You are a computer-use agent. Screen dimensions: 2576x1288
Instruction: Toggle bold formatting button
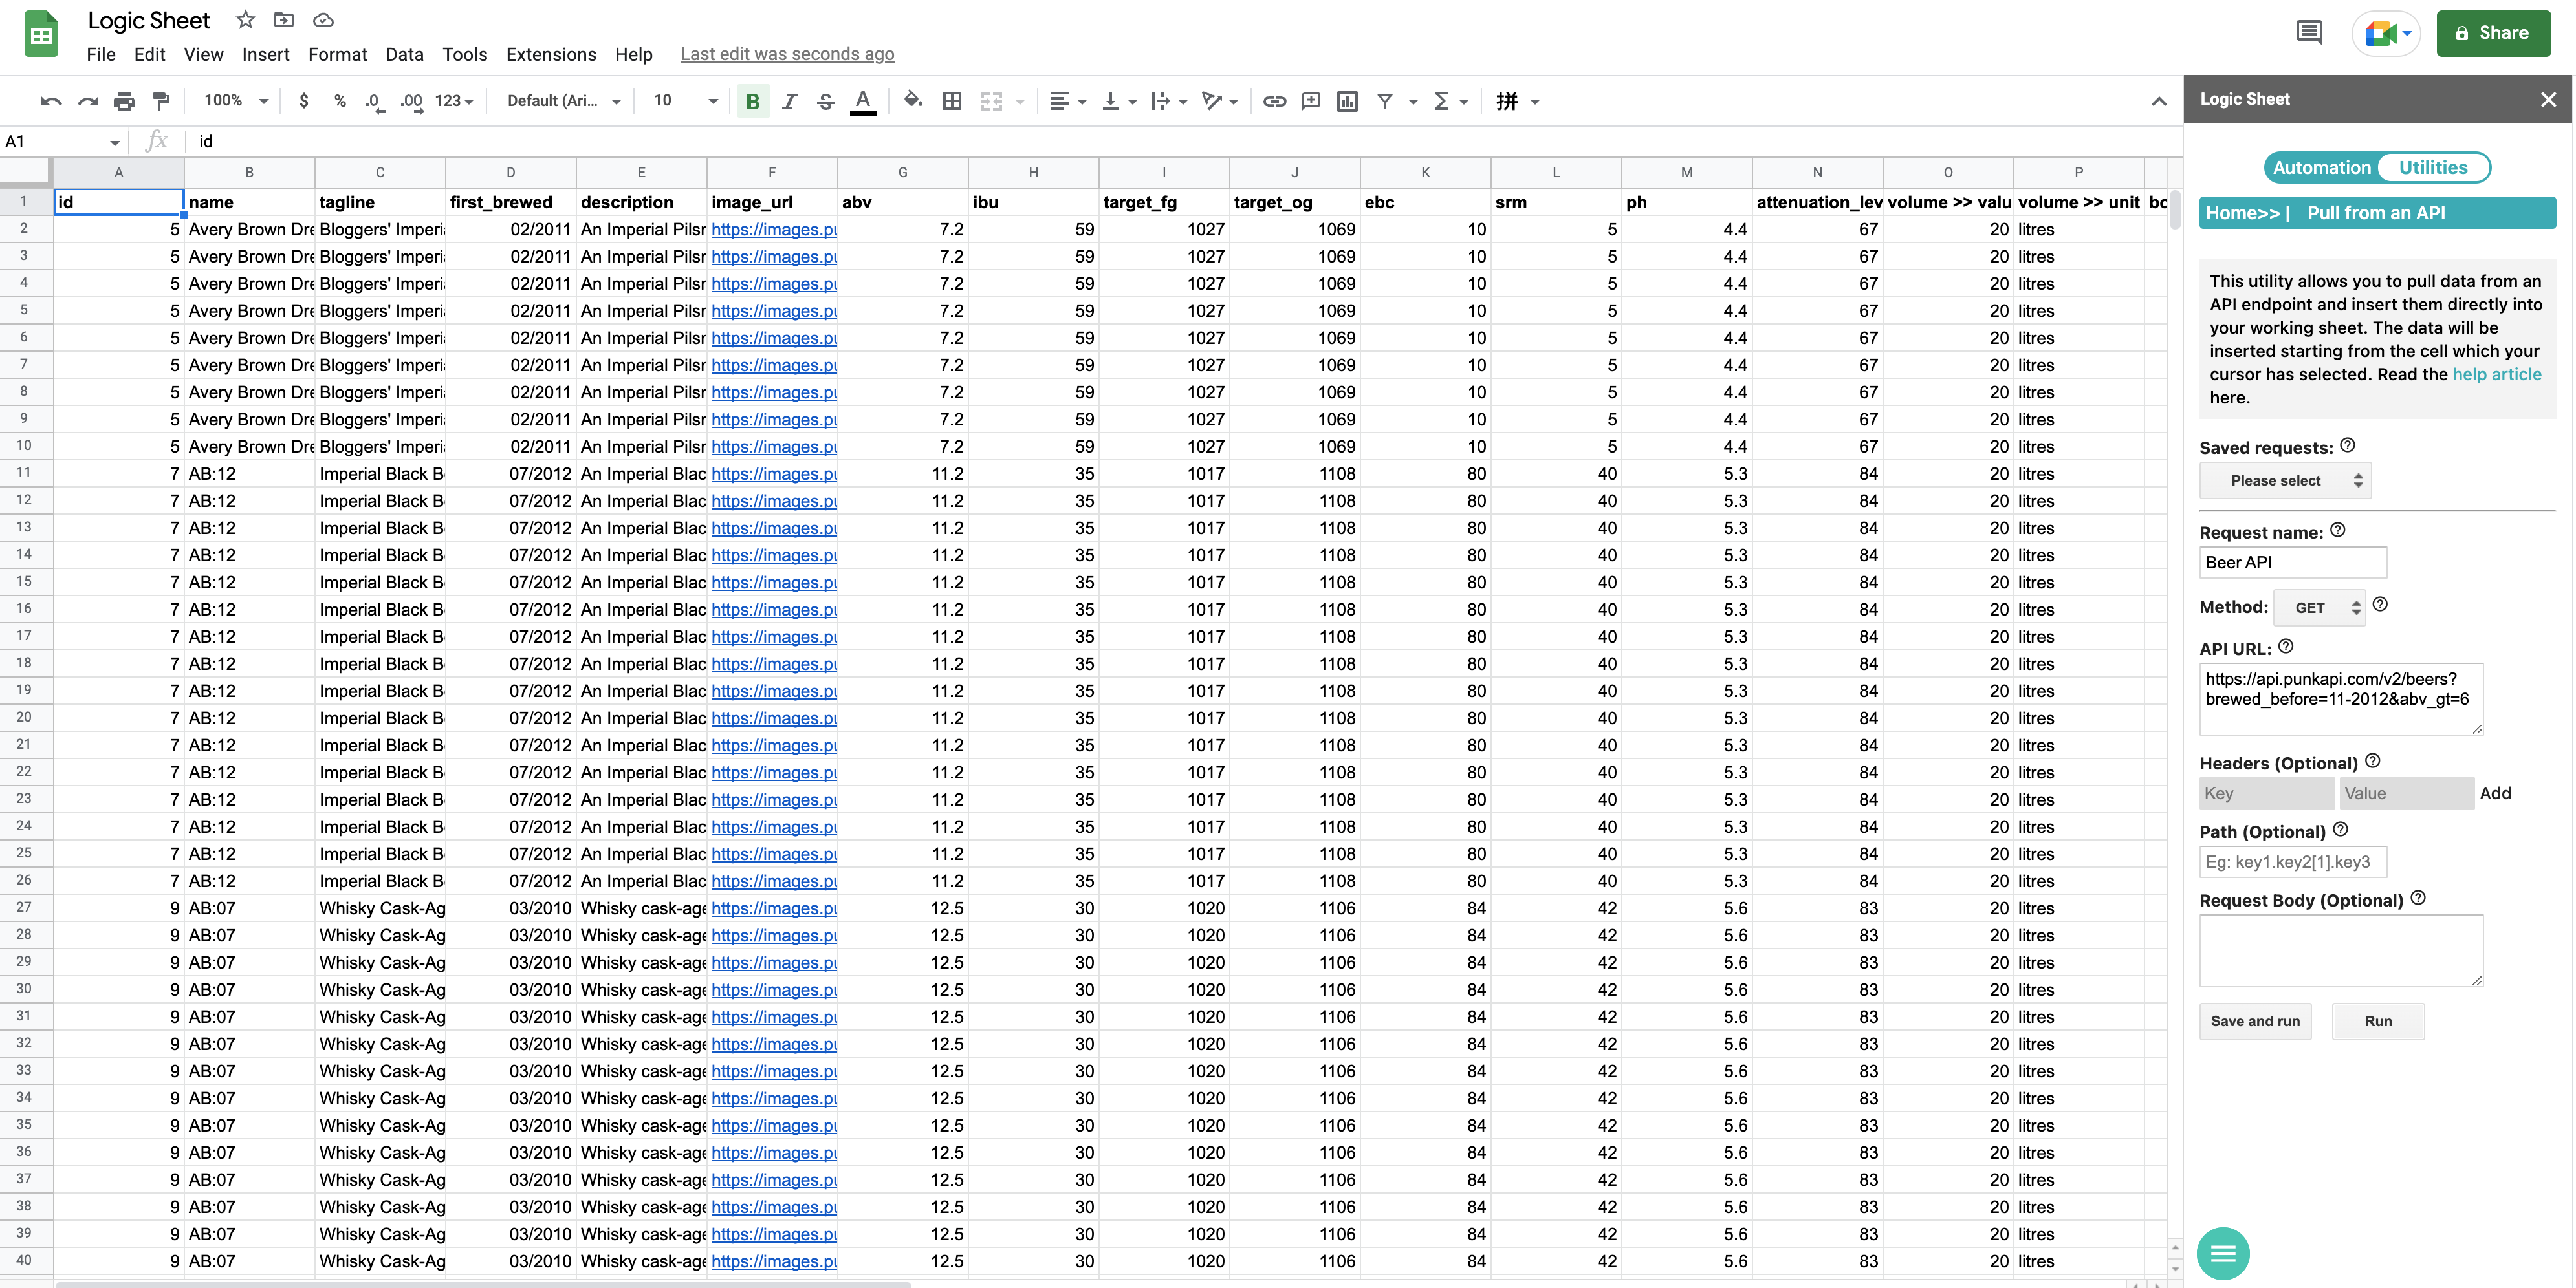[x=753, y=101]
